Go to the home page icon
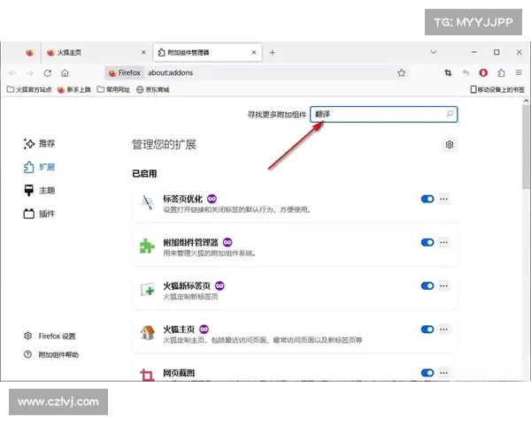Viewport: 531px width, 424px height. point(65,73)
